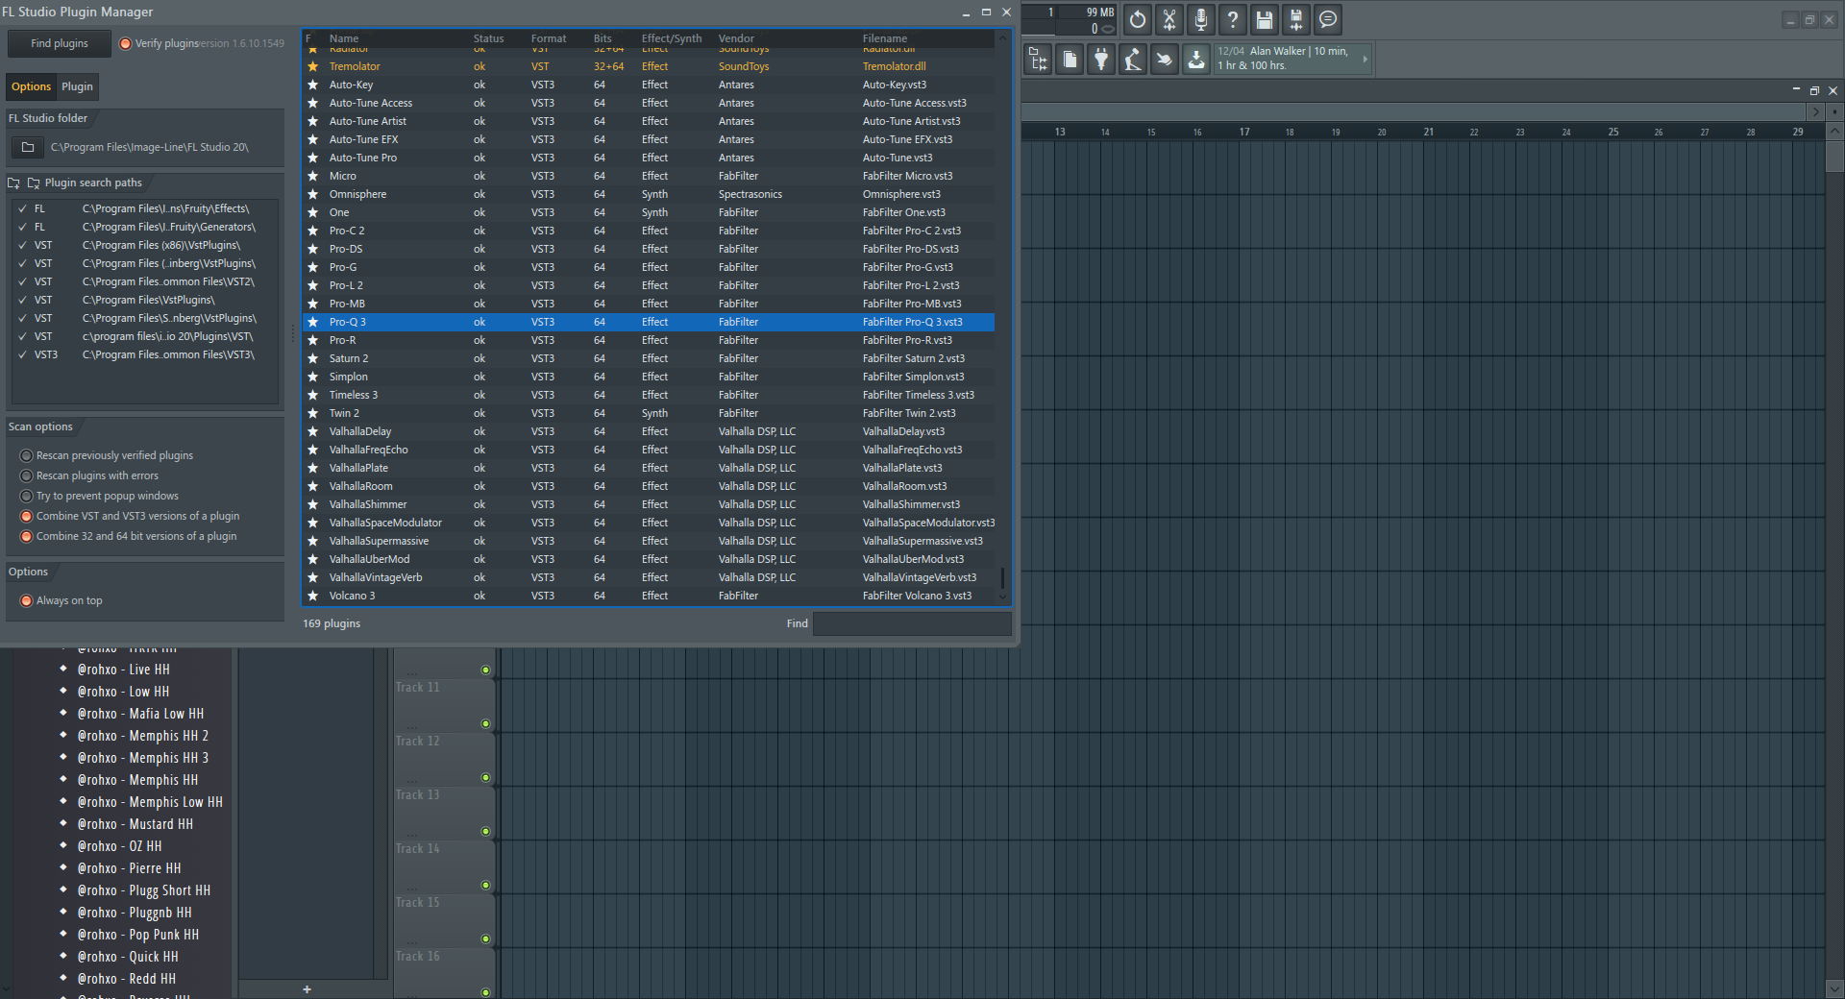
Task: Open the undo history icon
Action: pos(1138,19)
